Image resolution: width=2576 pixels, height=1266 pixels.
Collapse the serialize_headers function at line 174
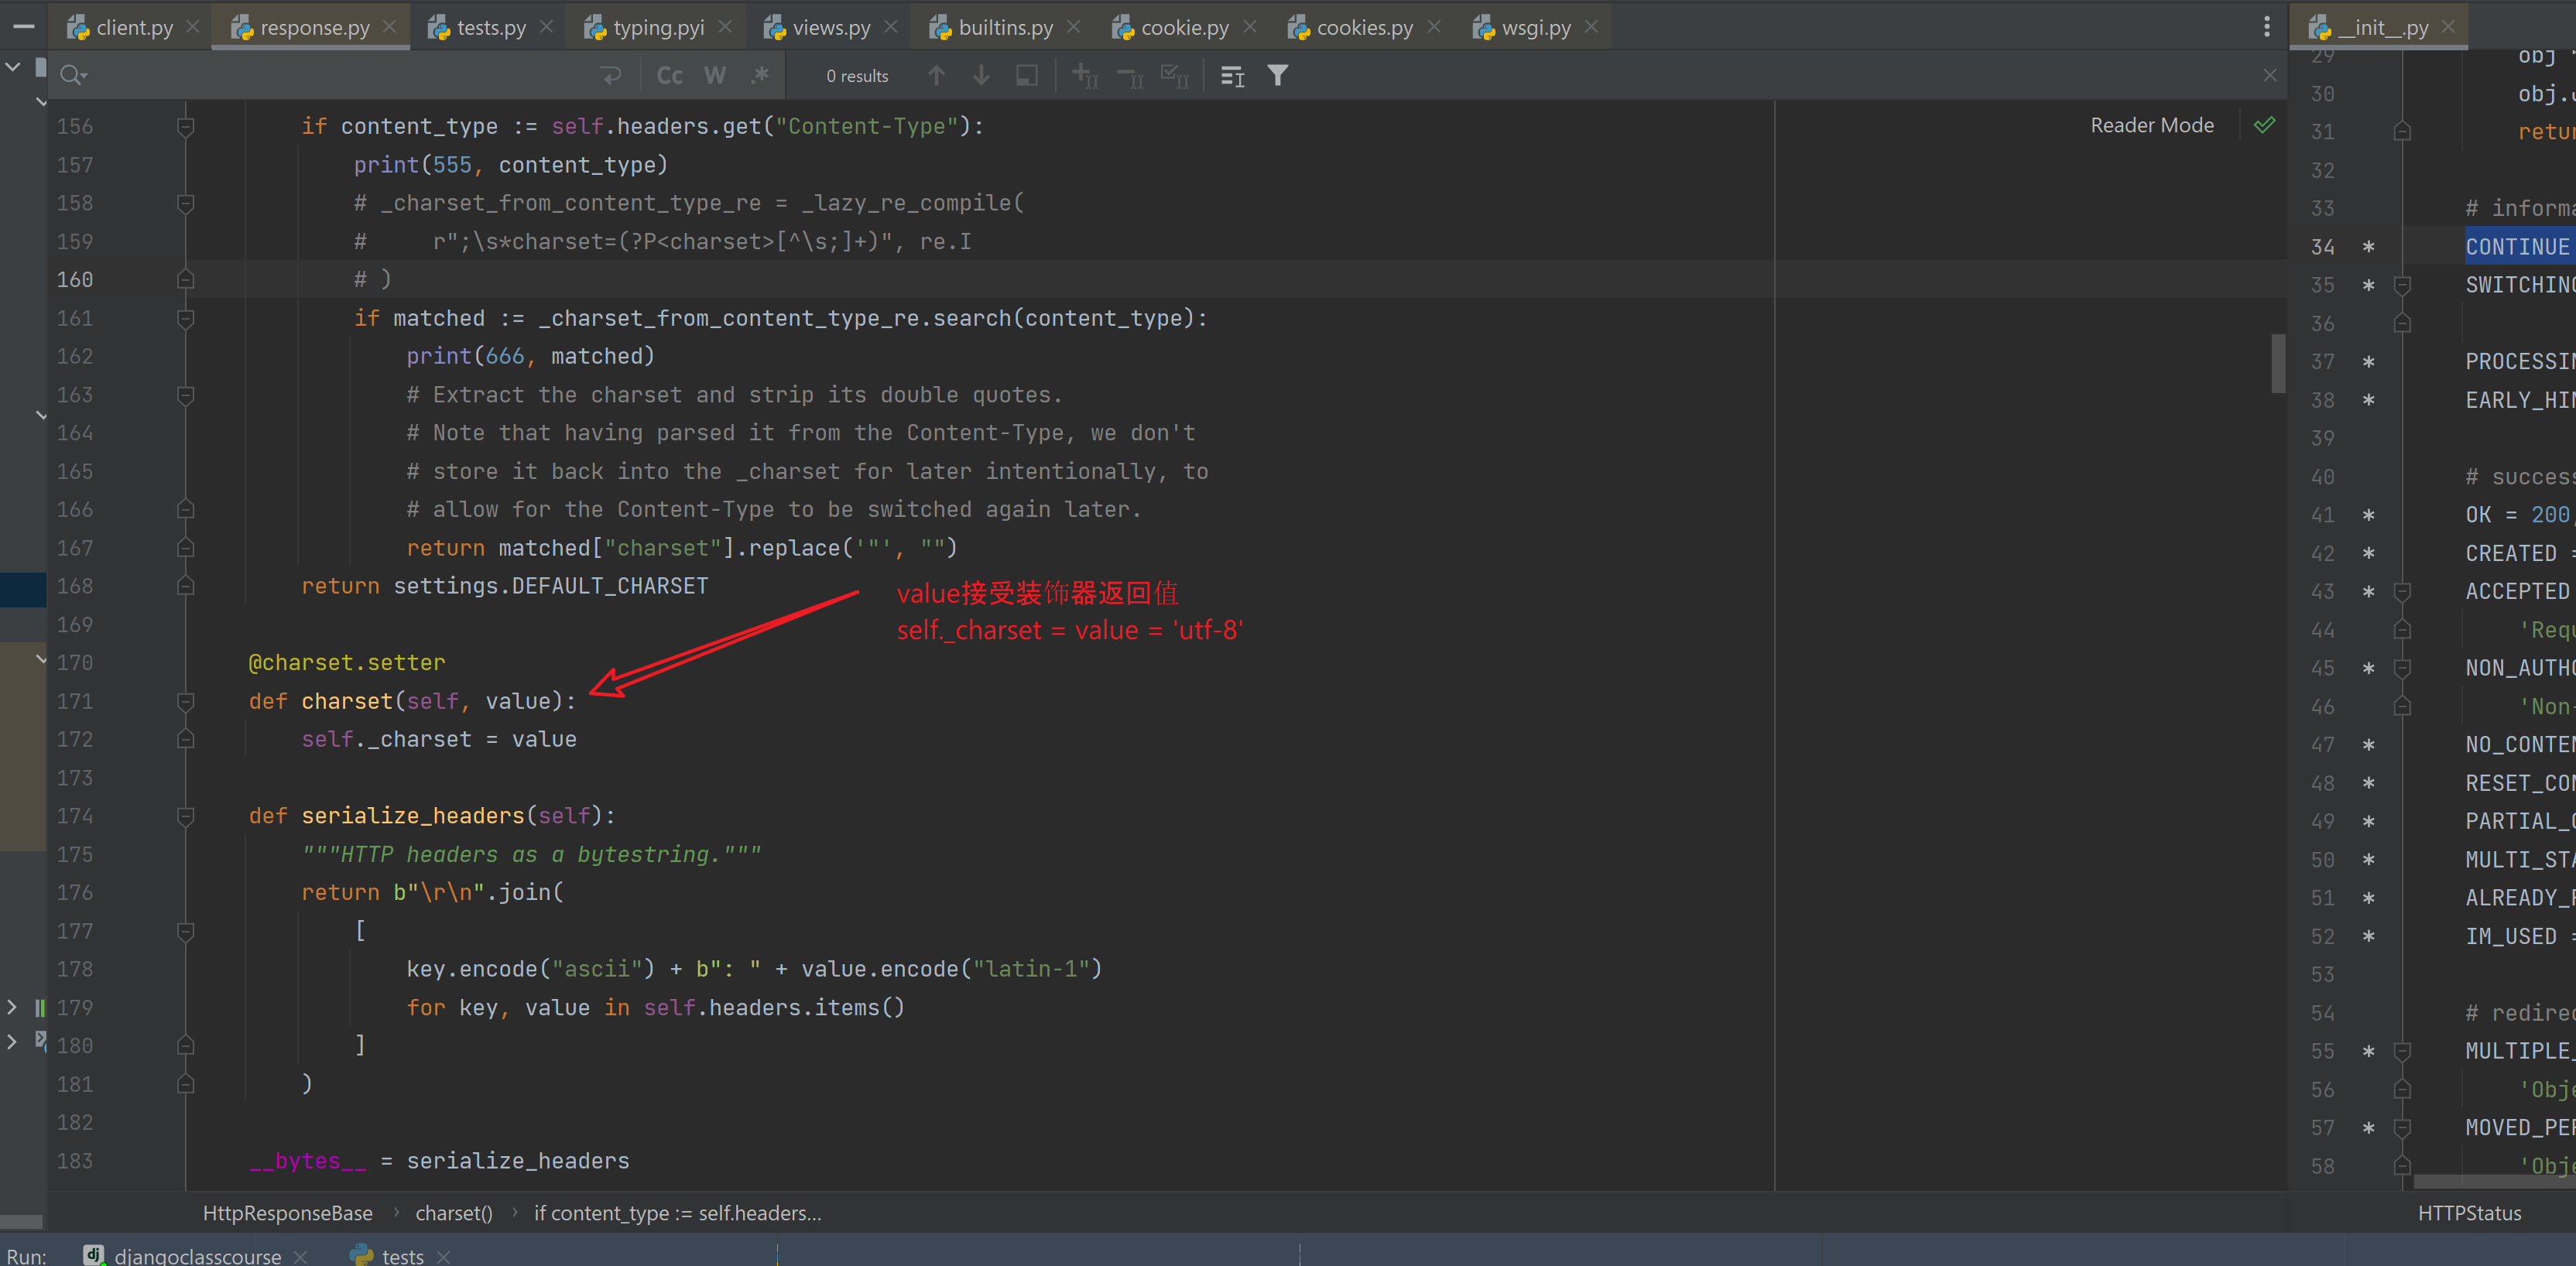click(x=185, y=816)
